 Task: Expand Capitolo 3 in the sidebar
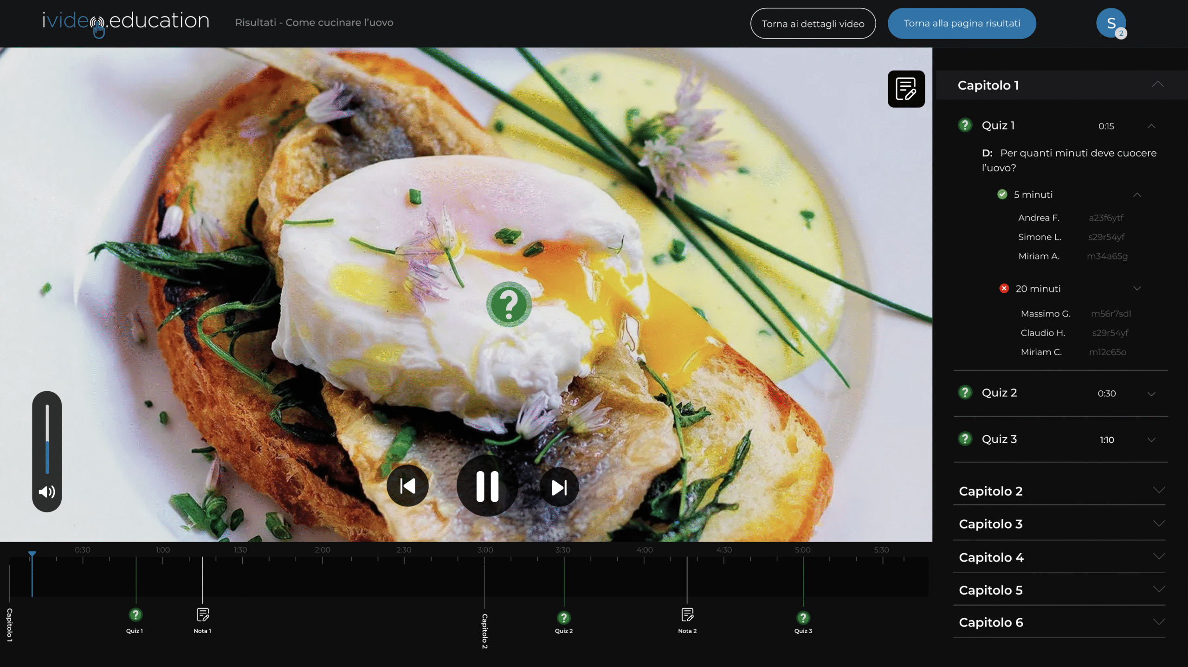(x=1158, y=524)
